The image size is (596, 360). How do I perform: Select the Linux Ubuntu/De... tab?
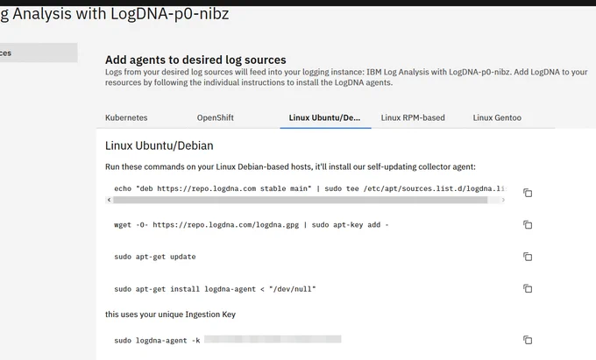tap(324, 117)
